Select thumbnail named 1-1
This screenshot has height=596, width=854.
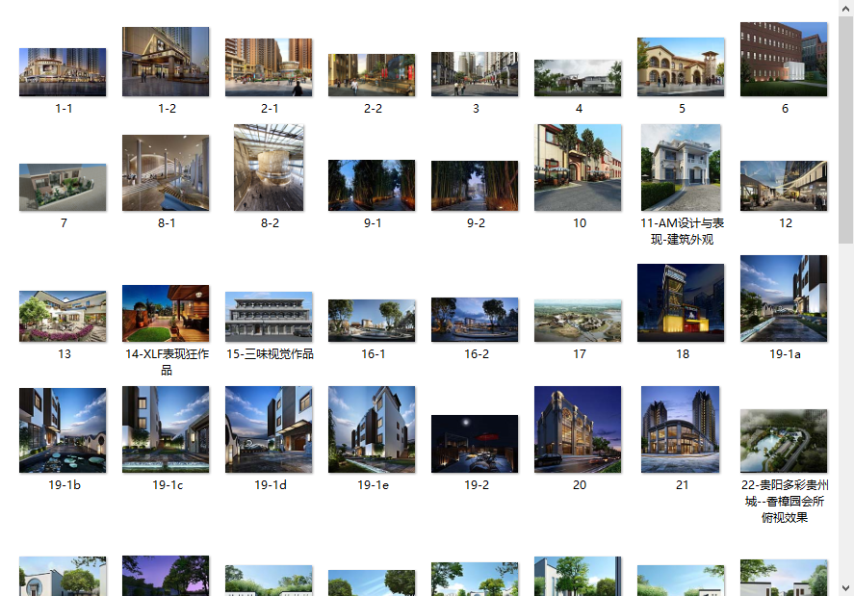click(63, 72)
